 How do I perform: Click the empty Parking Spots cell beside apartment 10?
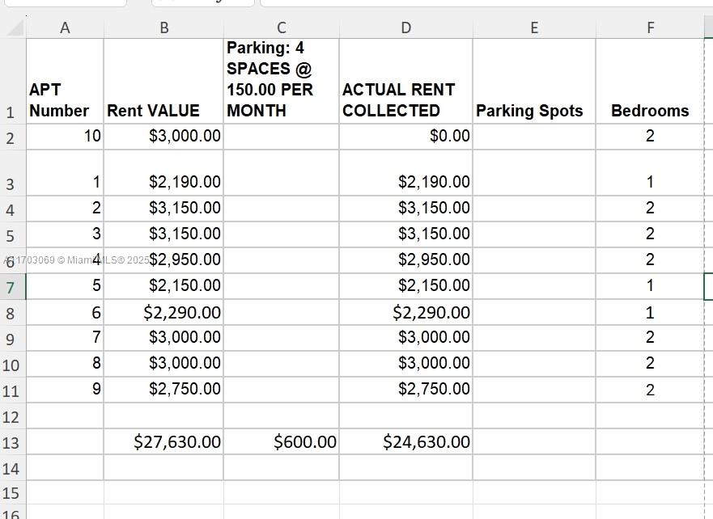533,135
